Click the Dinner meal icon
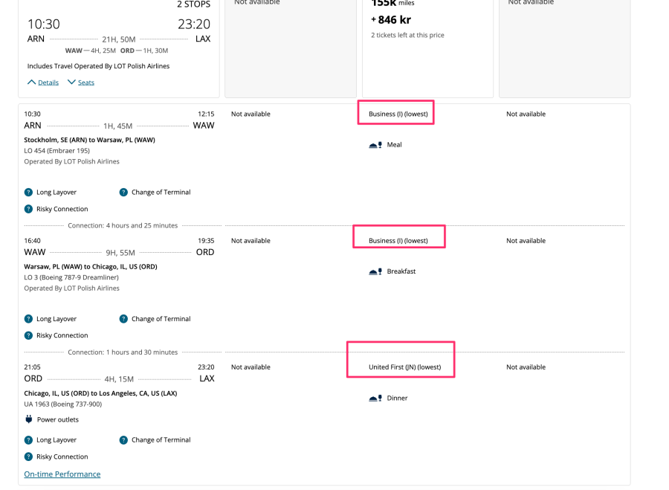 [x=375, y=398]
